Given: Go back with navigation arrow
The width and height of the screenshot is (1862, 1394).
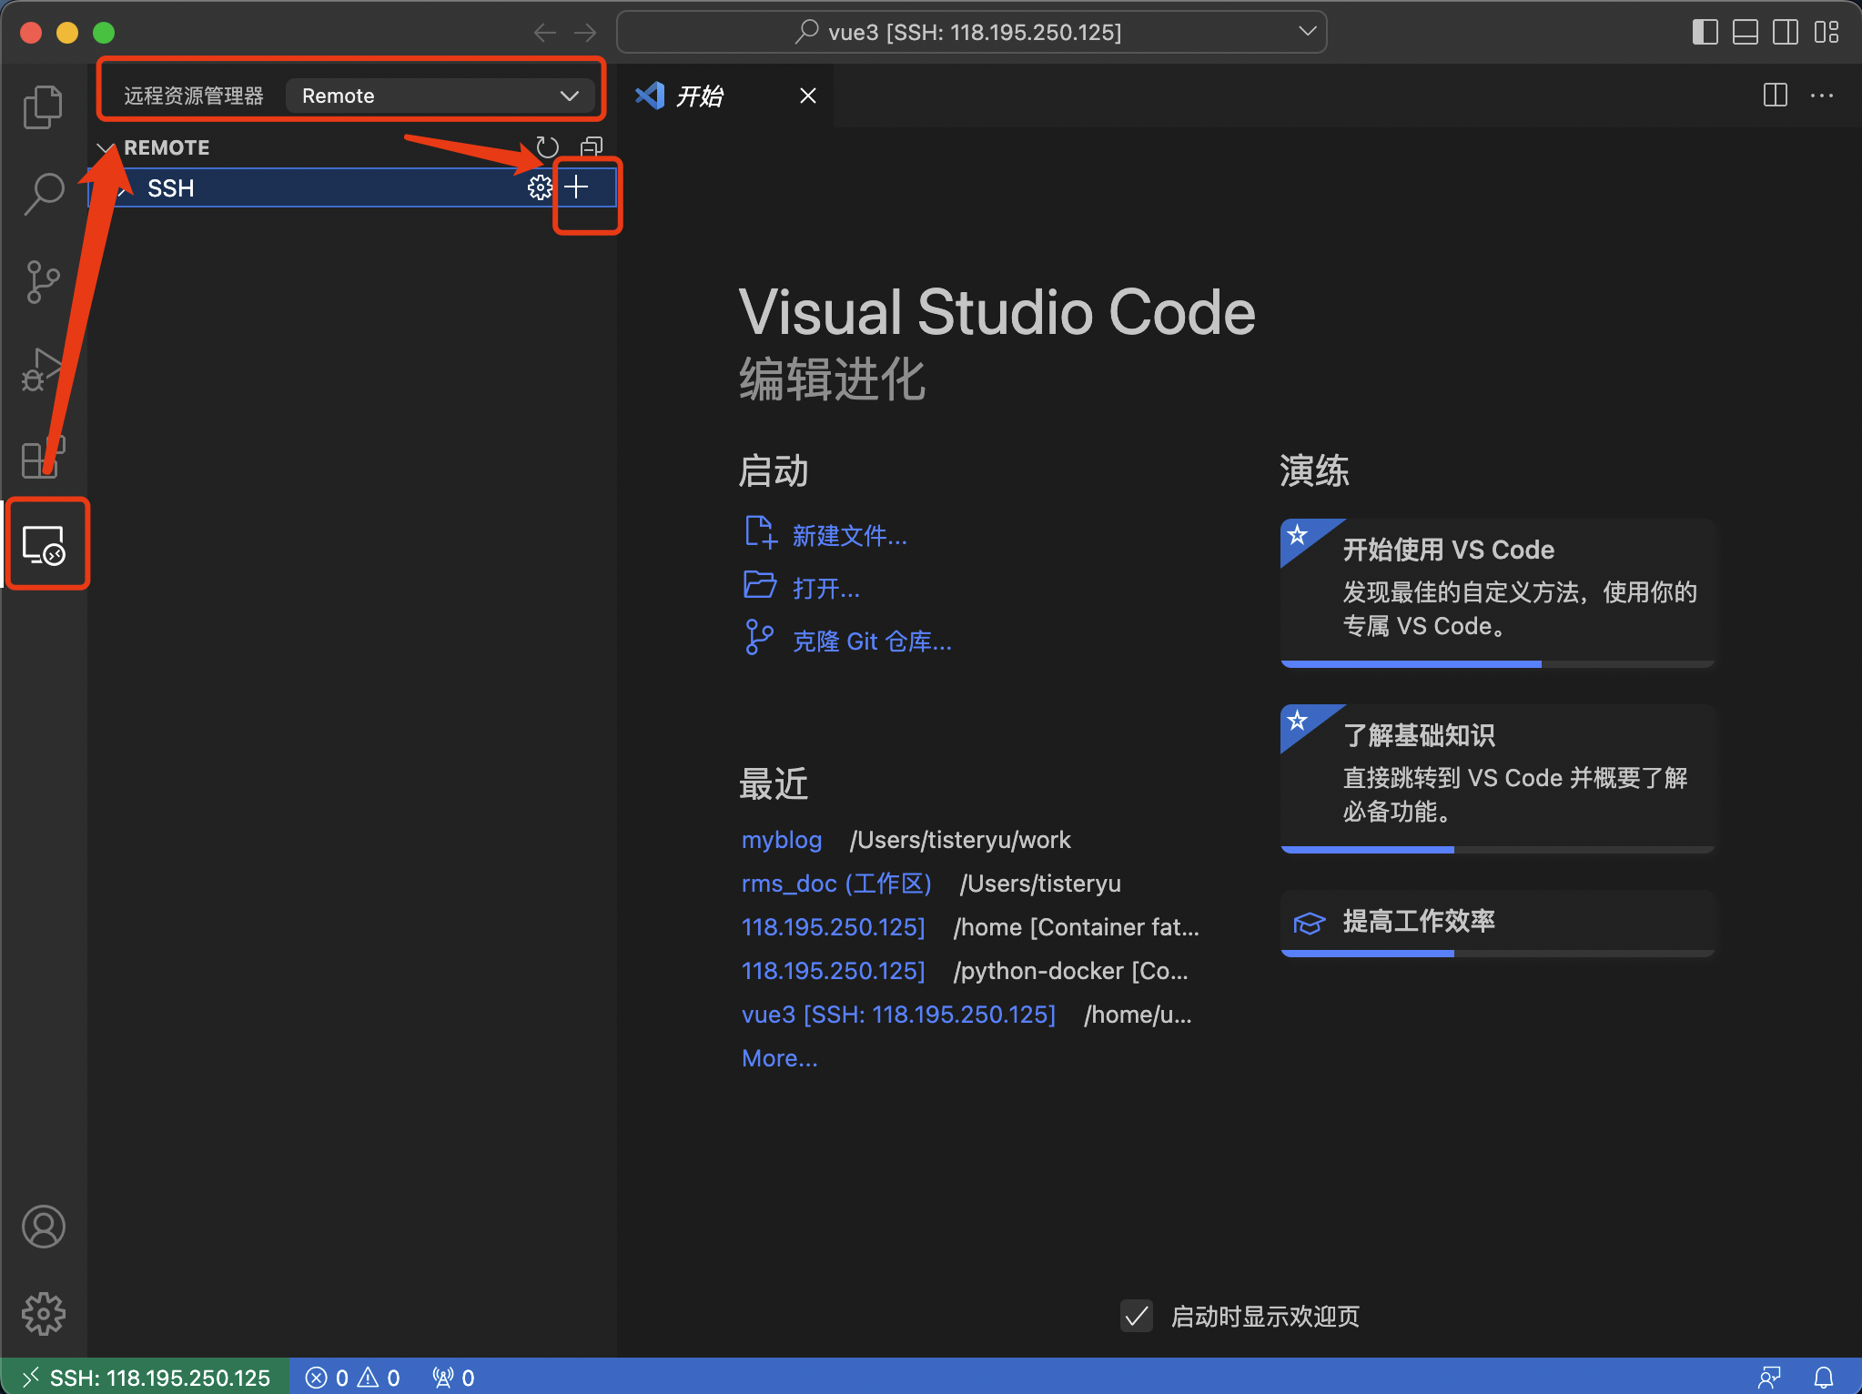Looking at the screenshot, I should 545,33.
